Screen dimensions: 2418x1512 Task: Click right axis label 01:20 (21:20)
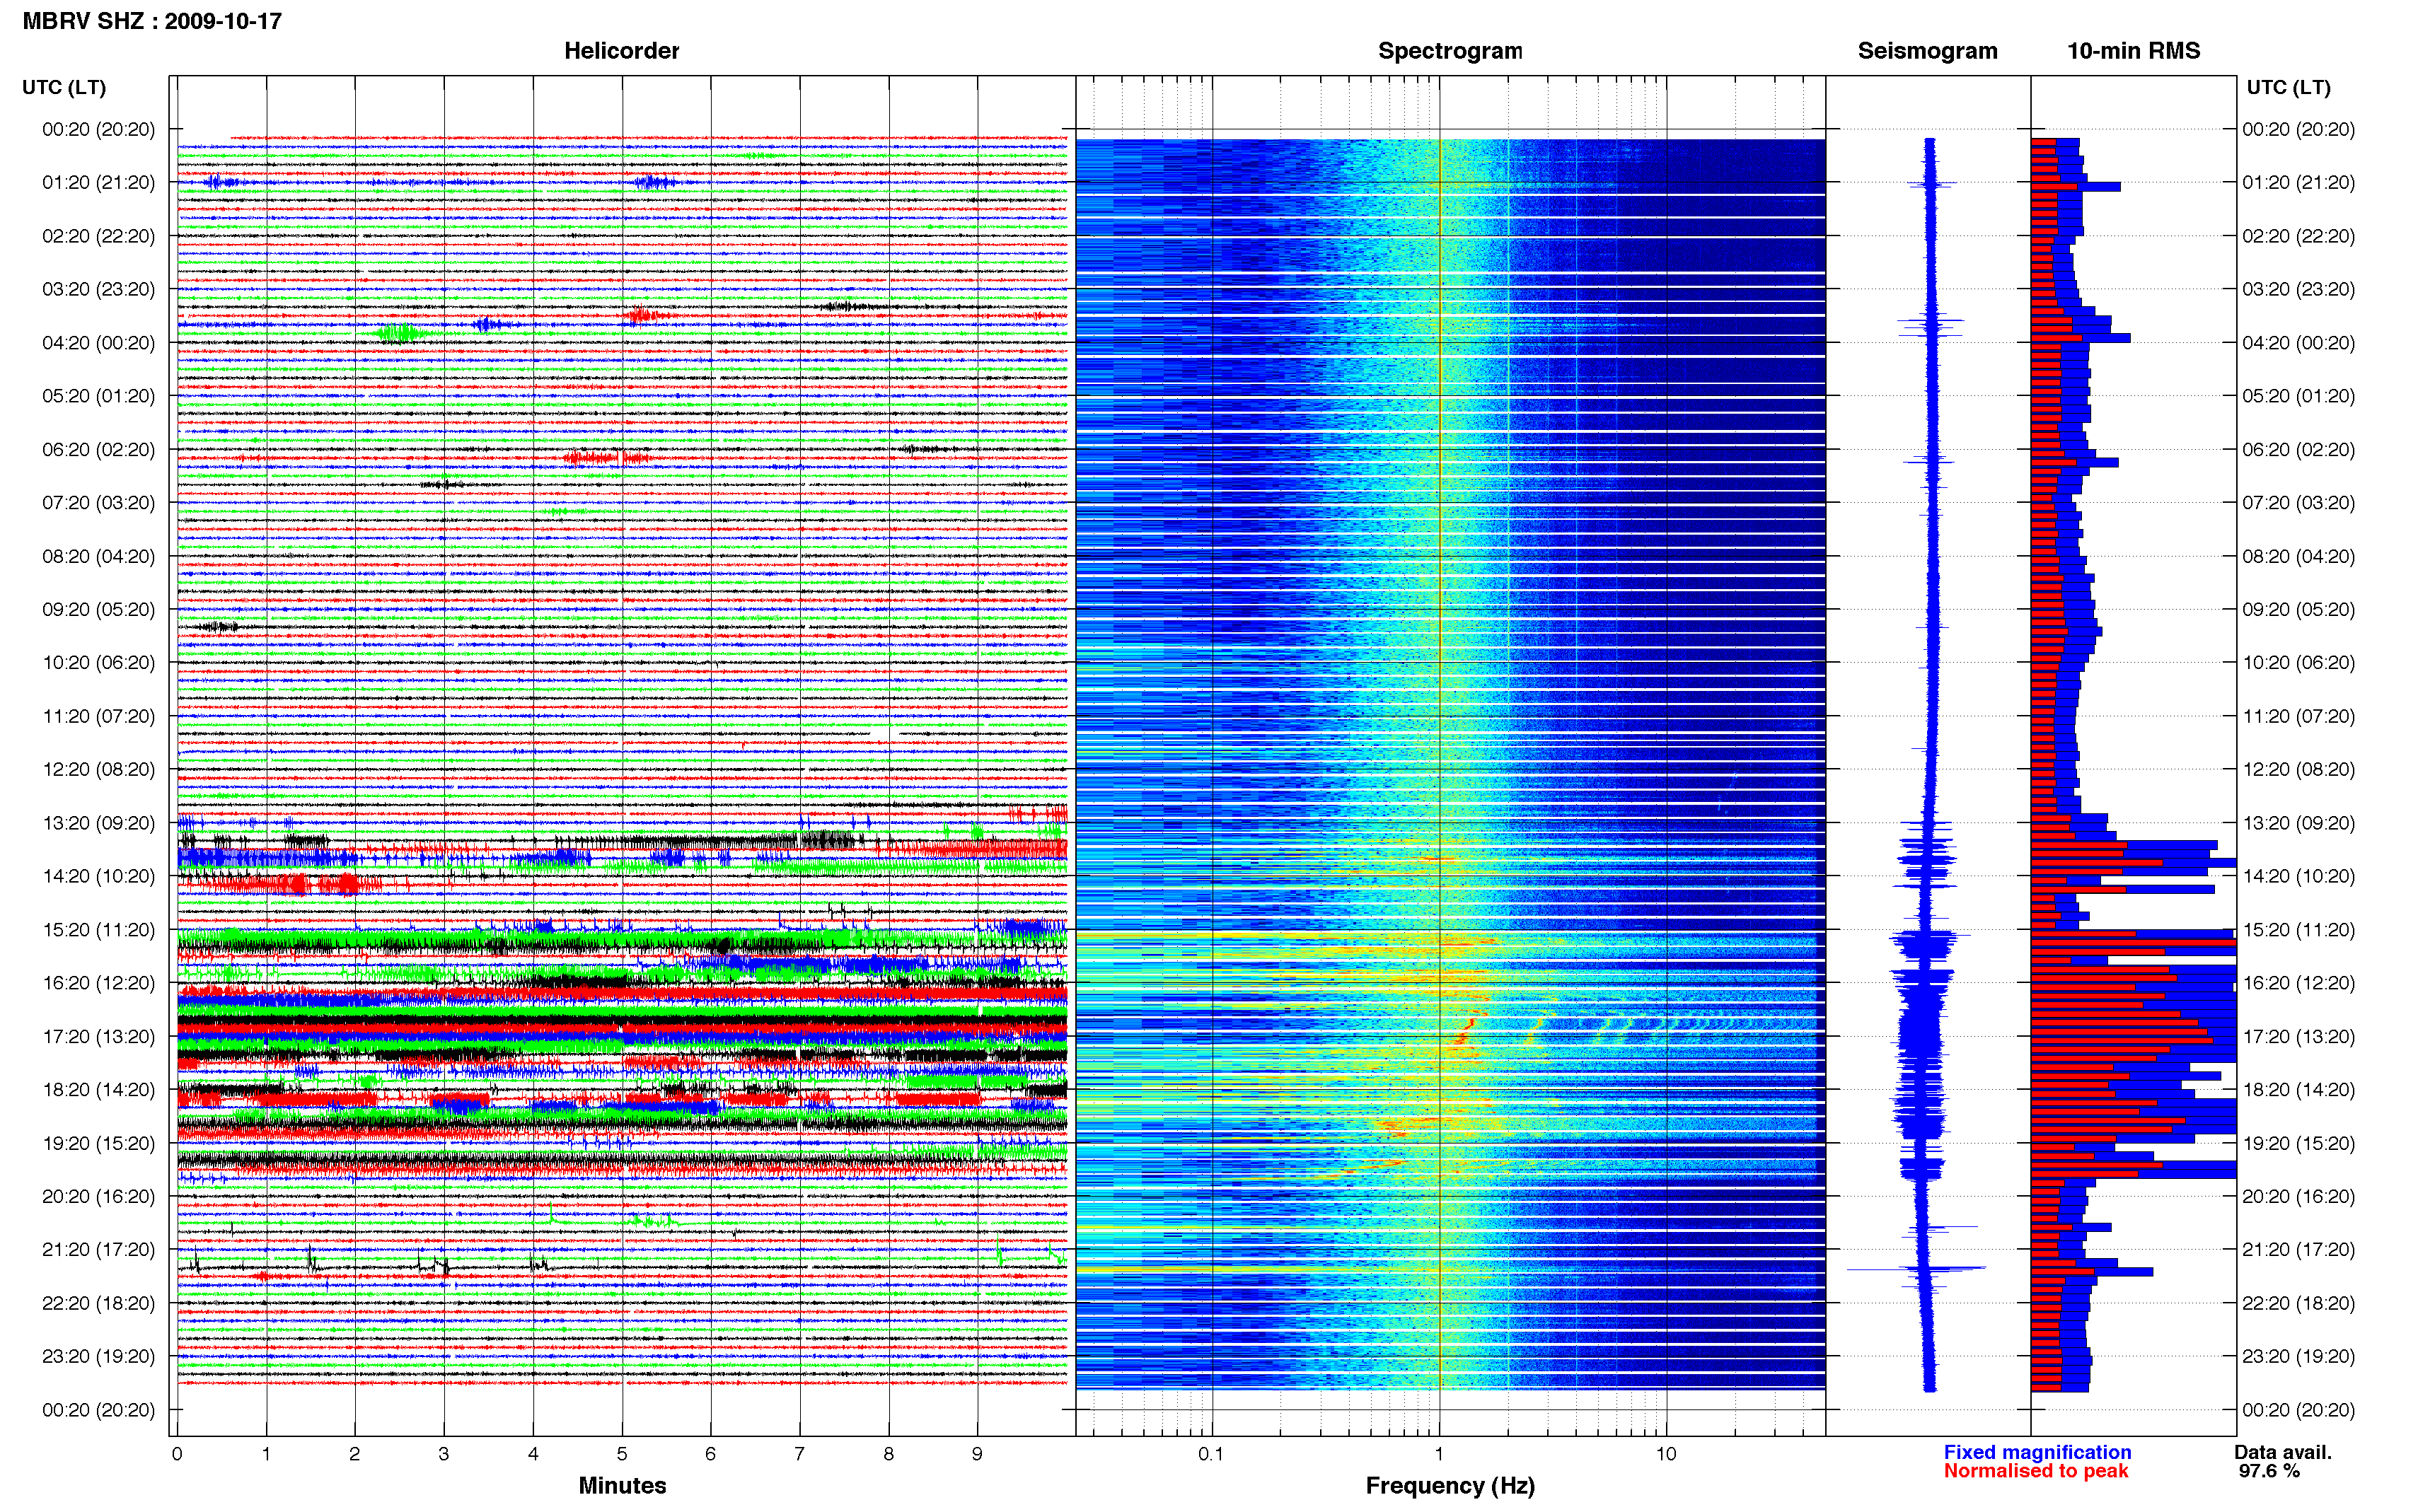(x=2298, y=182)
